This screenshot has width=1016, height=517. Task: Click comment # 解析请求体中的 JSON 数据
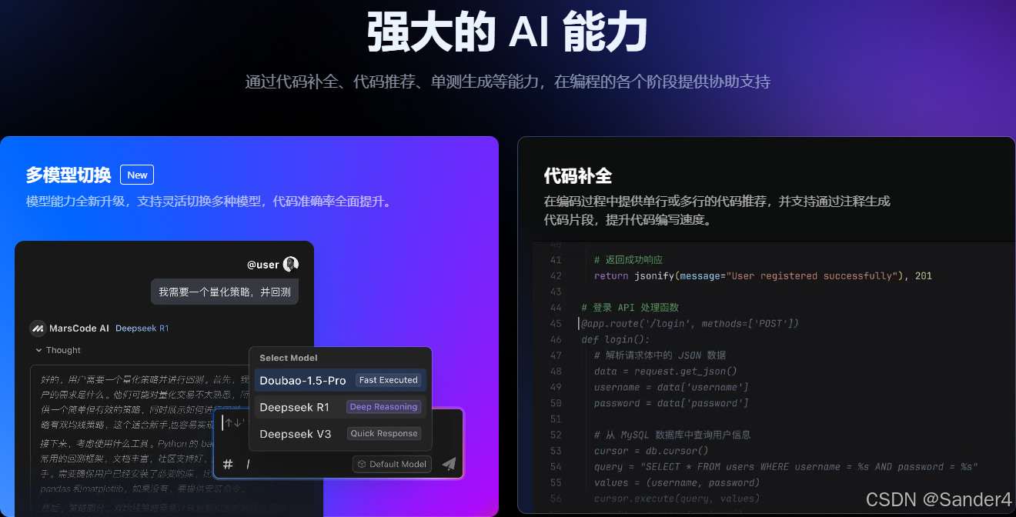click(660, 355)
